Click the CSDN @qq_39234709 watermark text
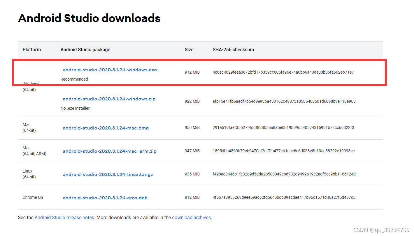The width and height of the screenshot is (414, 236). coord(381,230)
